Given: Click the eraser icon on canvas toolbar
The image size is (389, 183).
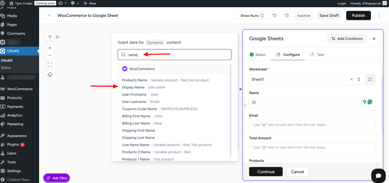Looking at the screenshot, I should click(x=50, y=74).
